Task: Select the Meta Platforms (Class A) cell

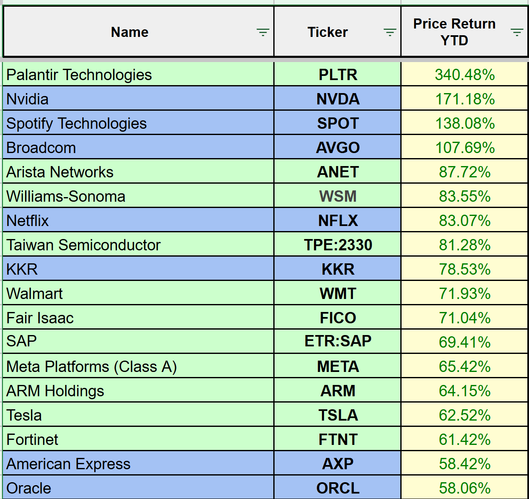Action: (x=92, y=366)
